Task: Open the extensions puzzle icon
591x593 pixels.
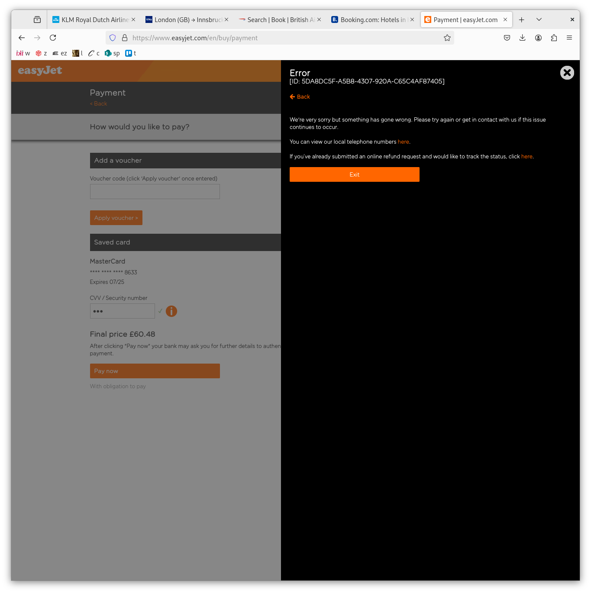Action: click(554, 38)
